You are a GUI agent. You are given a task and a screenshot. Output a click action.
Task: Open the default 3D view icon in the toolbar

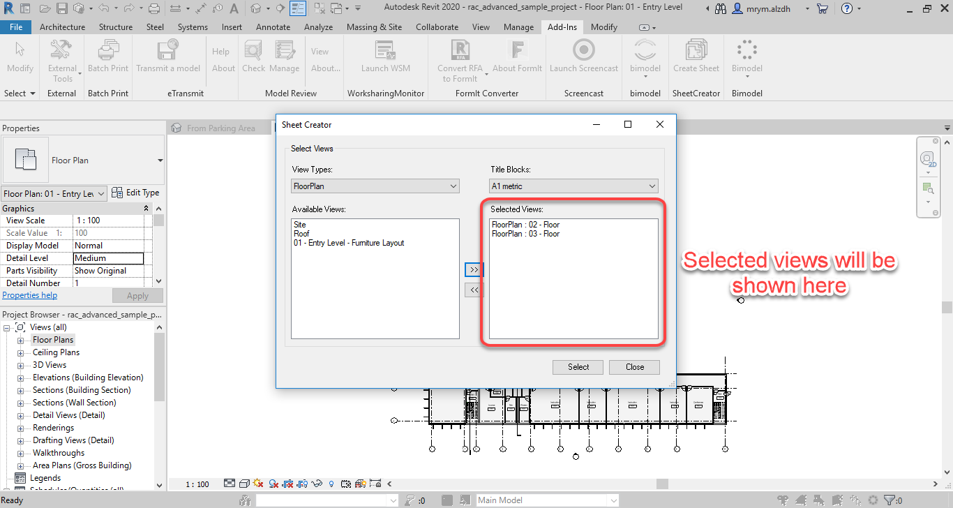[x=255, y=8]
